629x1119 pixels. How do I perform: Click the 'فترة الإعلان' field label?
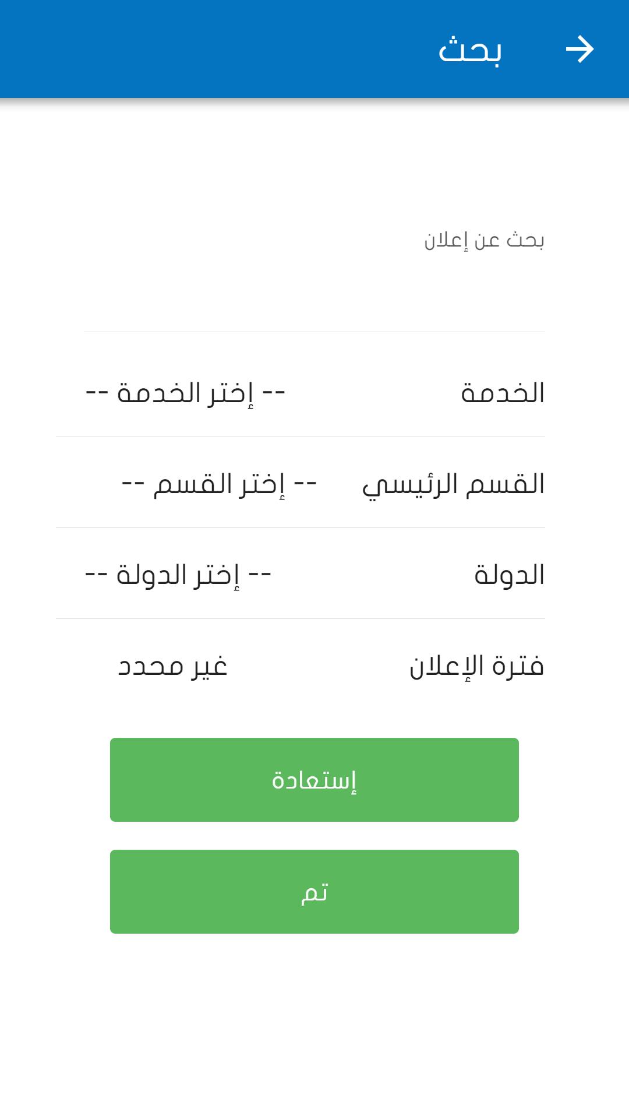point(476,666)
